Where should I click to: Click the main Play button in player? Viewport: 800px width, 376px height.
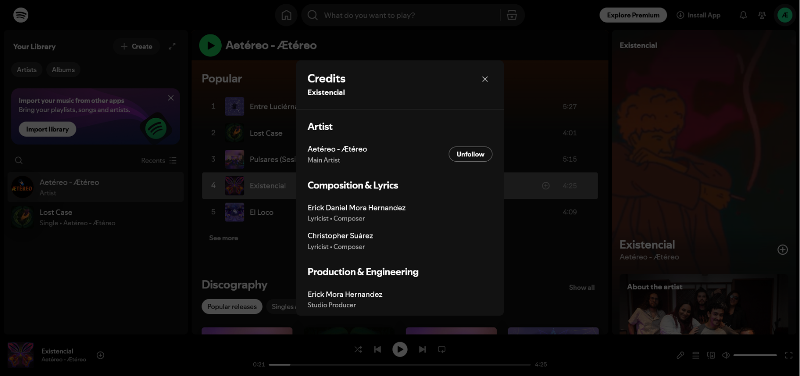400,349
